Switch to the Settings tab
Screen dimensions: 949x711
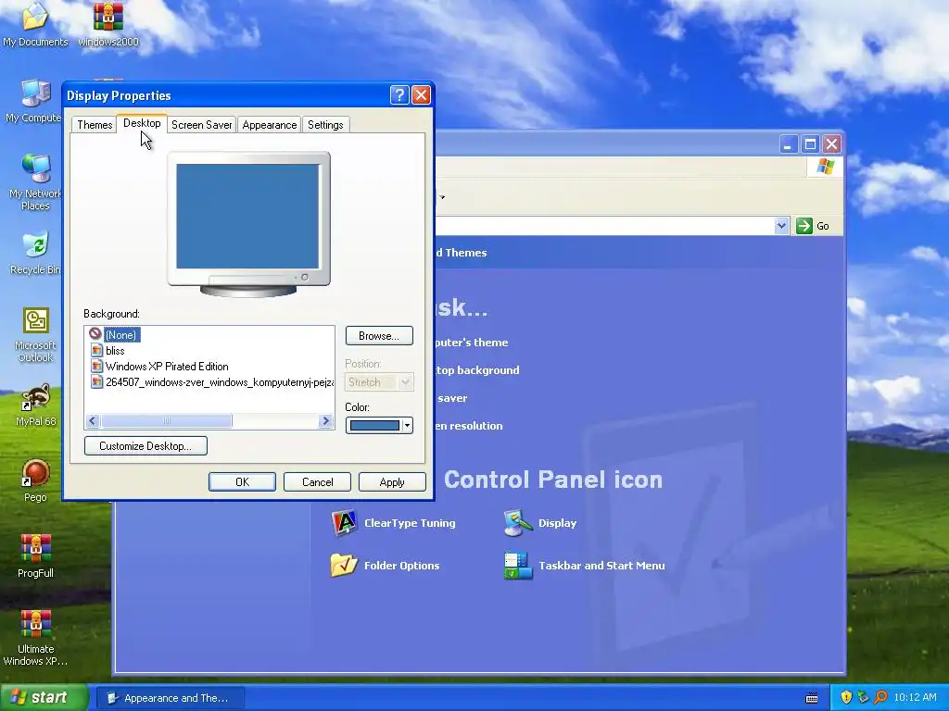tap(325, 125)
